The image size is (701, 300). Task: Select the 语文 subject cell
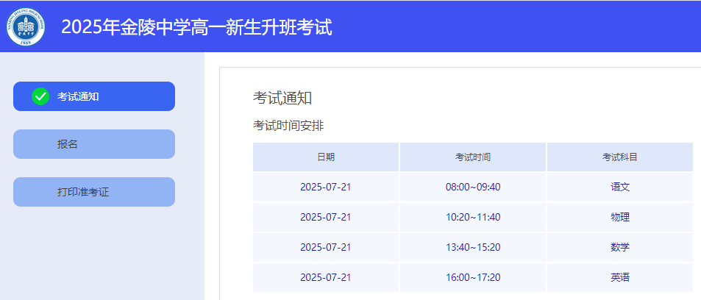[620, 187]
